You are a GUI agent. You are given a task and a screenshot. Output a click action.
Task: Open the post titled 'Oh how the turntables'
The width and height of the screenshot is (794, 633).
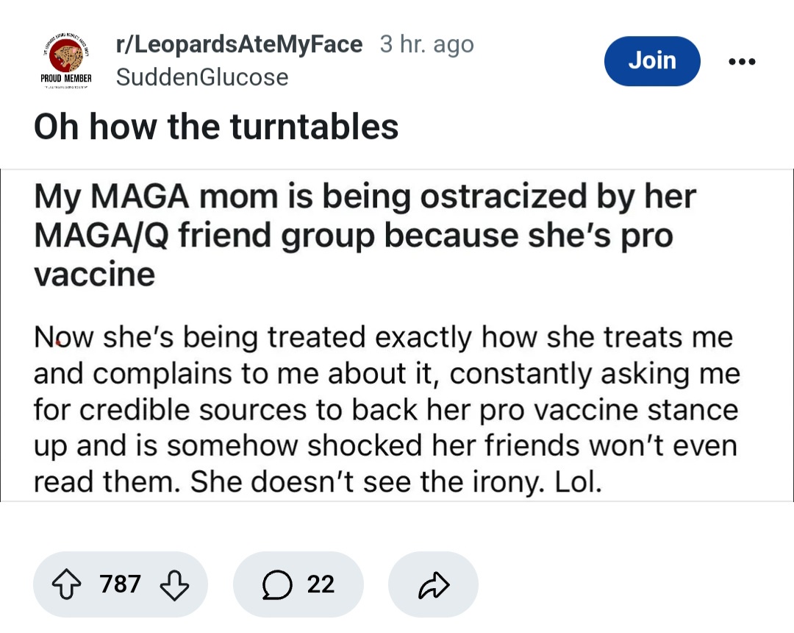tap(216, 126)
